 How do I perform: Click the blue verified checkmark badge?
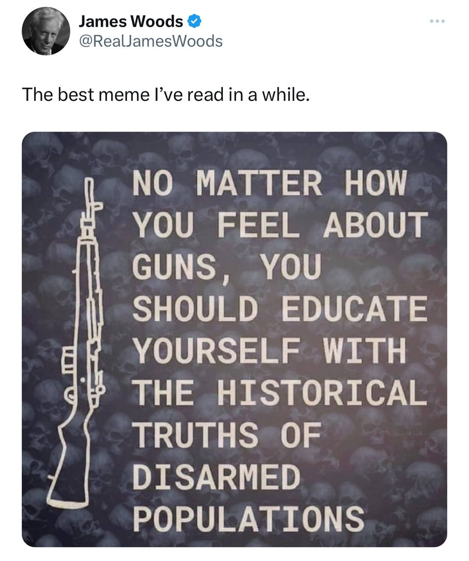point(194,20)
